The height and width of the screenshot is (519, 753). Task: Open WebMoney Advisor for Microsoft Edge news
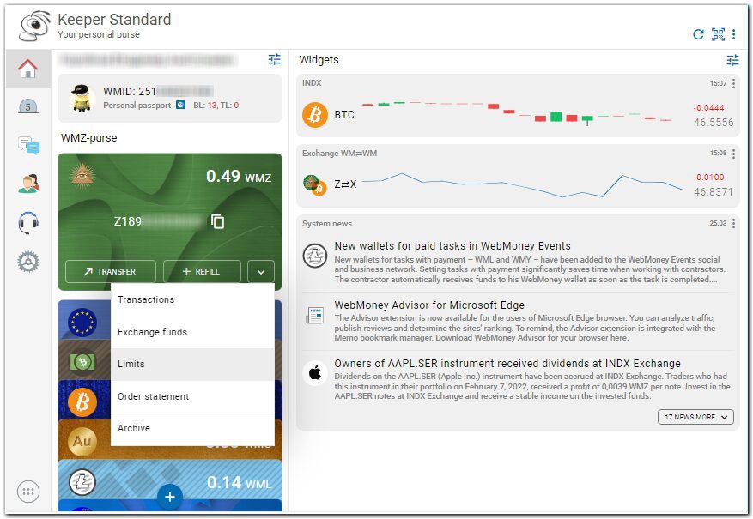coord(429,305)
